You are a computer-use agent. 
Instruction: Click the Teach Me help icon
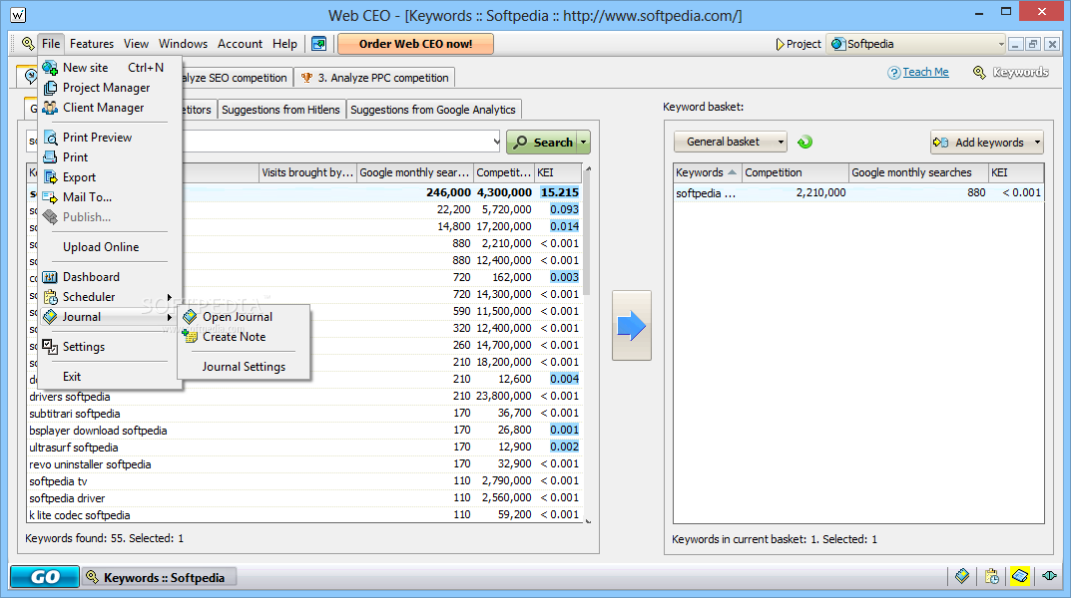[x=893, y=73]
